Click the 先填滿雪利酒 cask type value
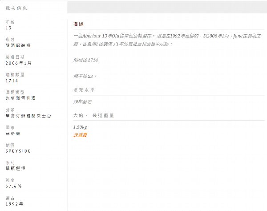This screenshot has height=211, width=267. click(x=20, y=98)
